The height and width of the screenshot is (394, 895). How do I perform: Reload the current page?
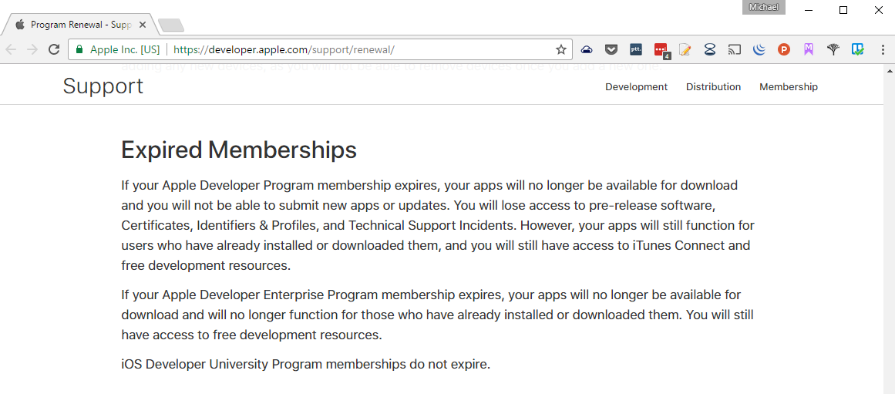tap(54, 49)
